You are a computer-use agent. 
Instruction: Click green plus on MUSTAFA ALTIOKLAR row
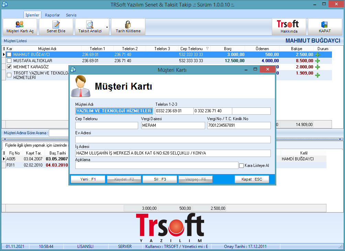click(317, 61)
